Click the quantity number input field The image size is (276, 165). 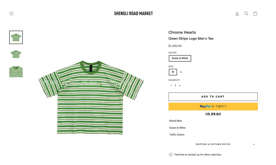(x=175, y=85)
